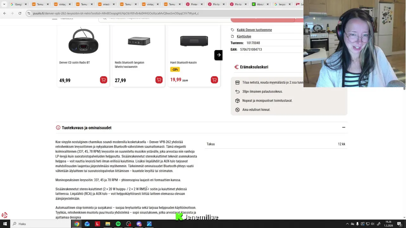Open File Explorer from taskbar
The image size is (406, 228).
point(108,224)
